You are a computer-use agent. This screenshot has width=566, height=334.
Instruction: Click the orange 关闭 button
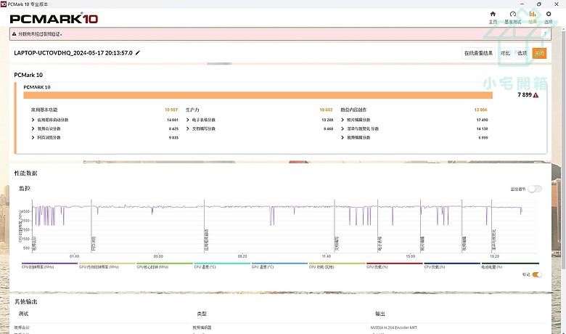coord(539,53)
